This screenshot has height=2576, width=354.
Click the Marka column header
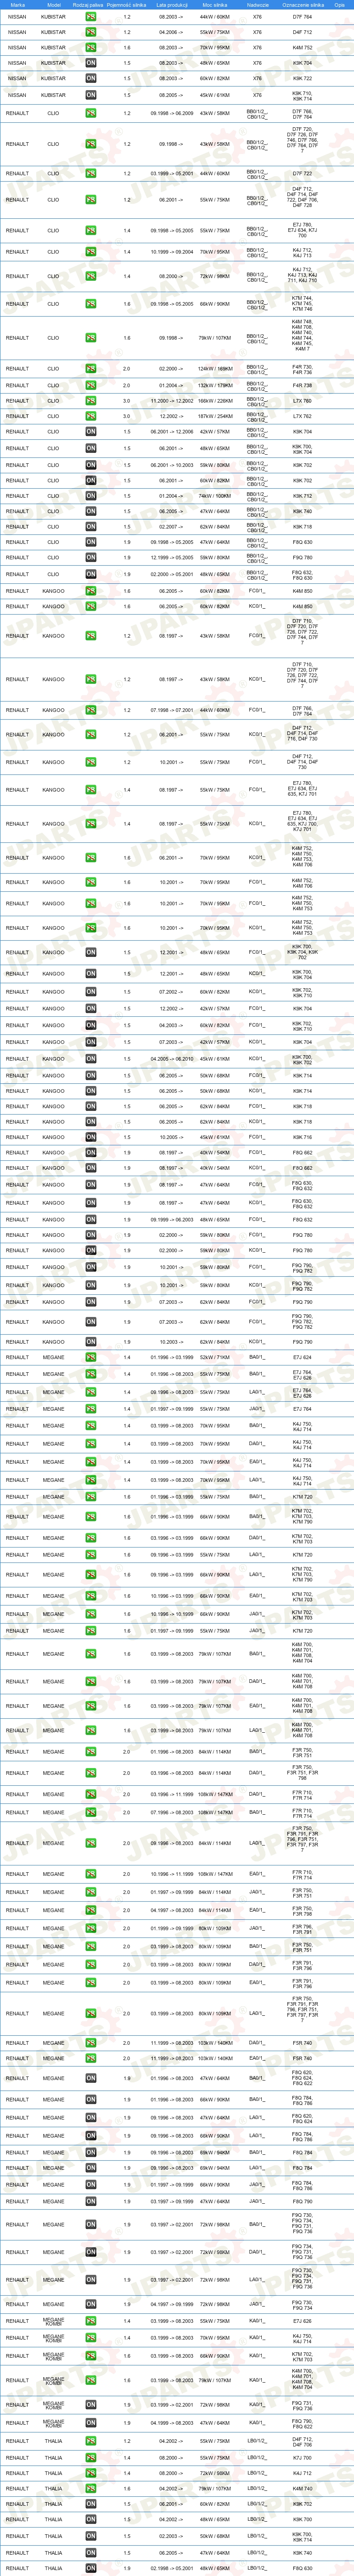pyautogui.click(x=17, y=4)
